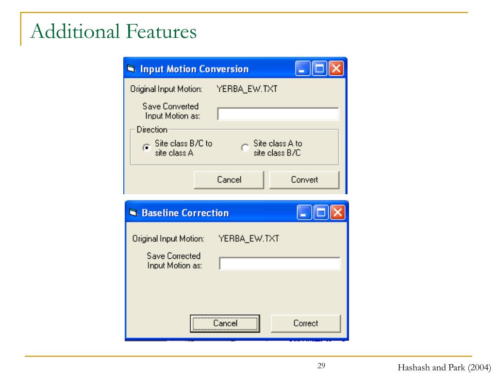Viewport: 497px width, 373px height.
Task: Click 'Original Input Motion:' label in Baseline Correction
Action: 168,238
